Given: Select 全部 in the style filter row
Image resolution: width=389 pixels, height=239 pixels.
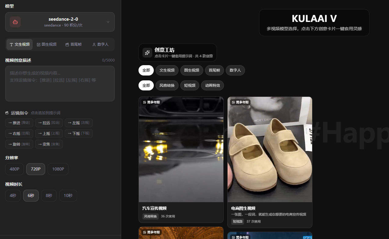Looking at the screenshot, I should point(146,86).
